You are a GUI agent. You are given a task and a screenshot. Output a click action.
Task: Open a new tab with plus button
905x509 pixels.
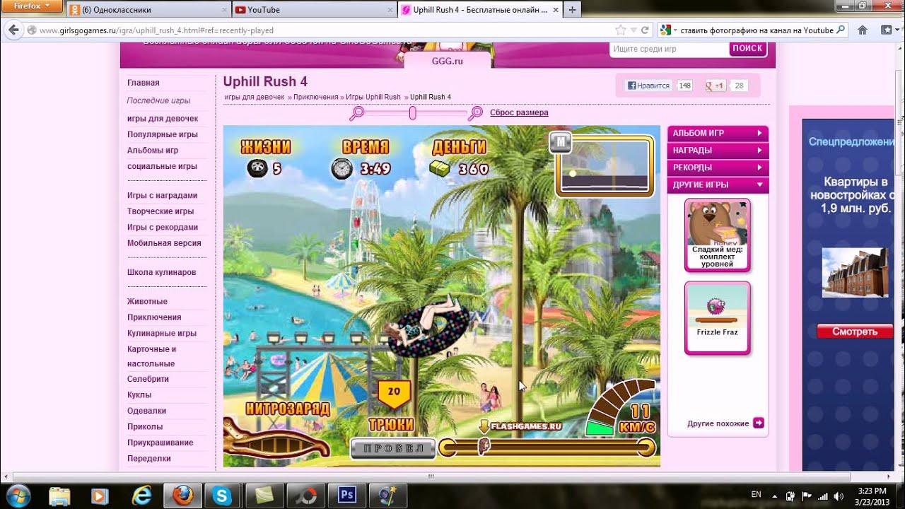pos(572,10)
